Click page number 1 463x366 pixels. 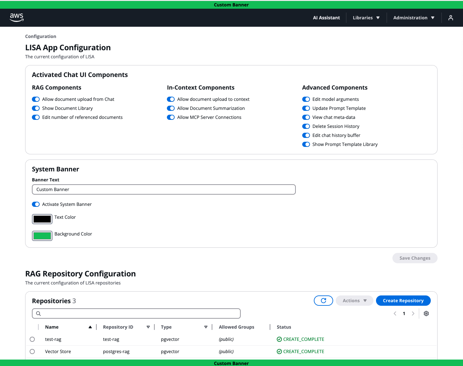(404, 313)
